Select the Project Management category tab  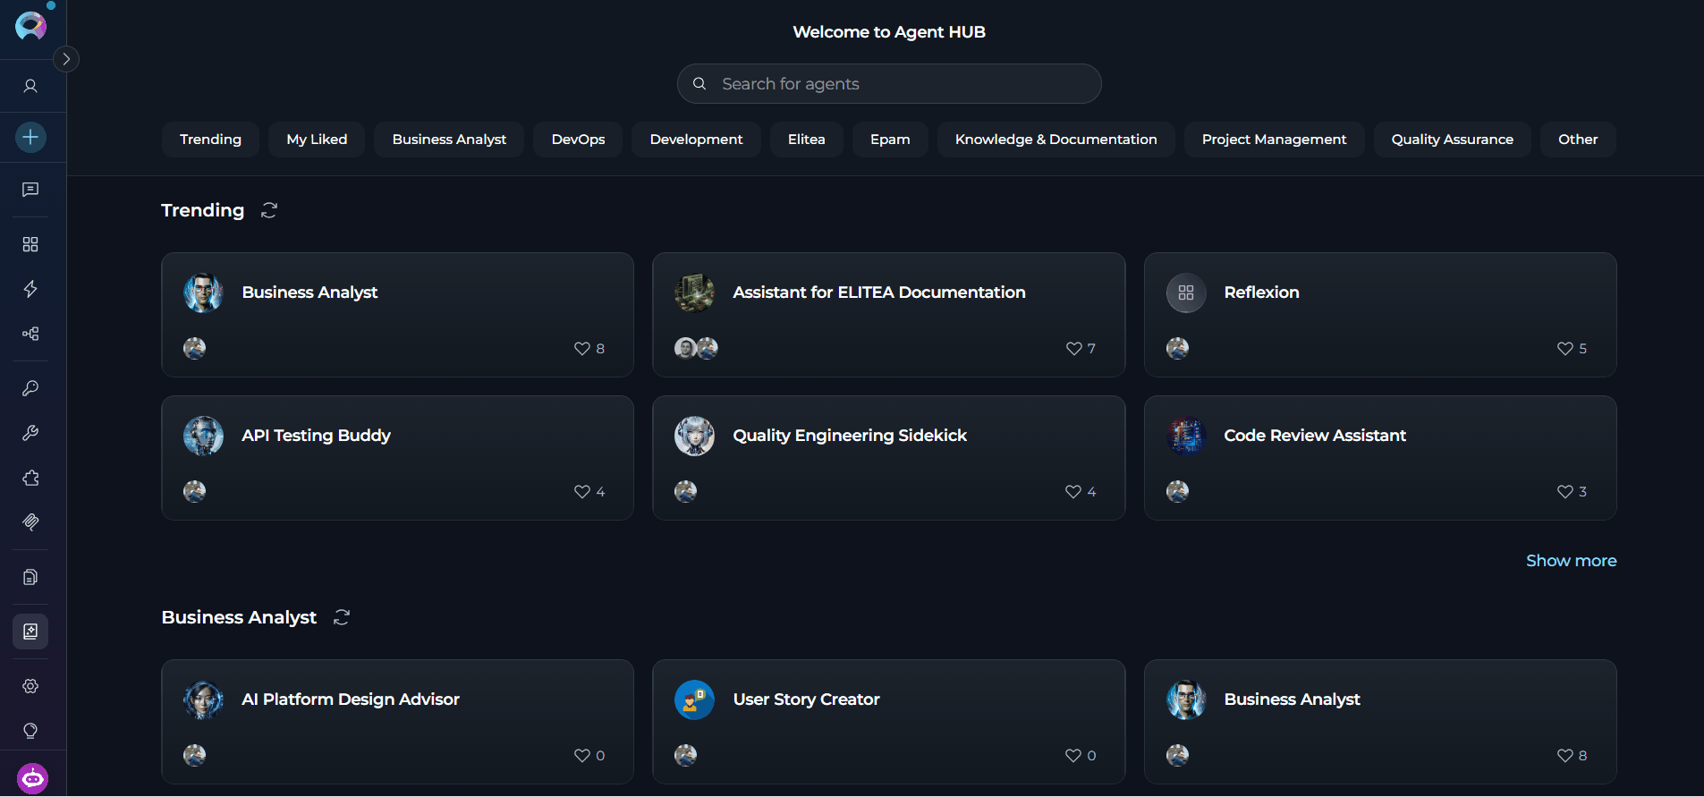pos(1275,140)
